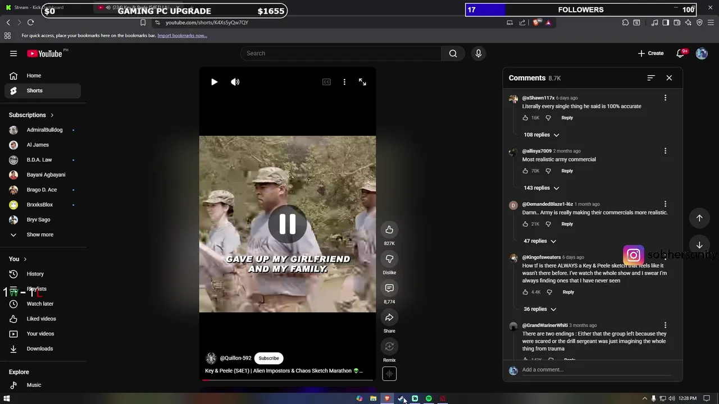The image size is (719, 404).
Task: Expand 36 replies under @Kingofsweaters
Action: (540, 309)
